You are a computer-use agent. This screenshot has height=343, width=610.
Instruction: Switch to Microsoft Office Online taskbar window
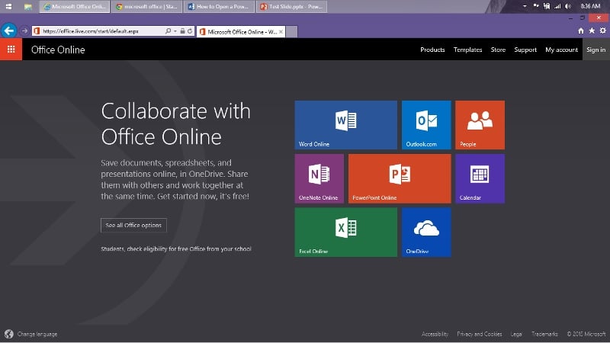pos(75,7)
